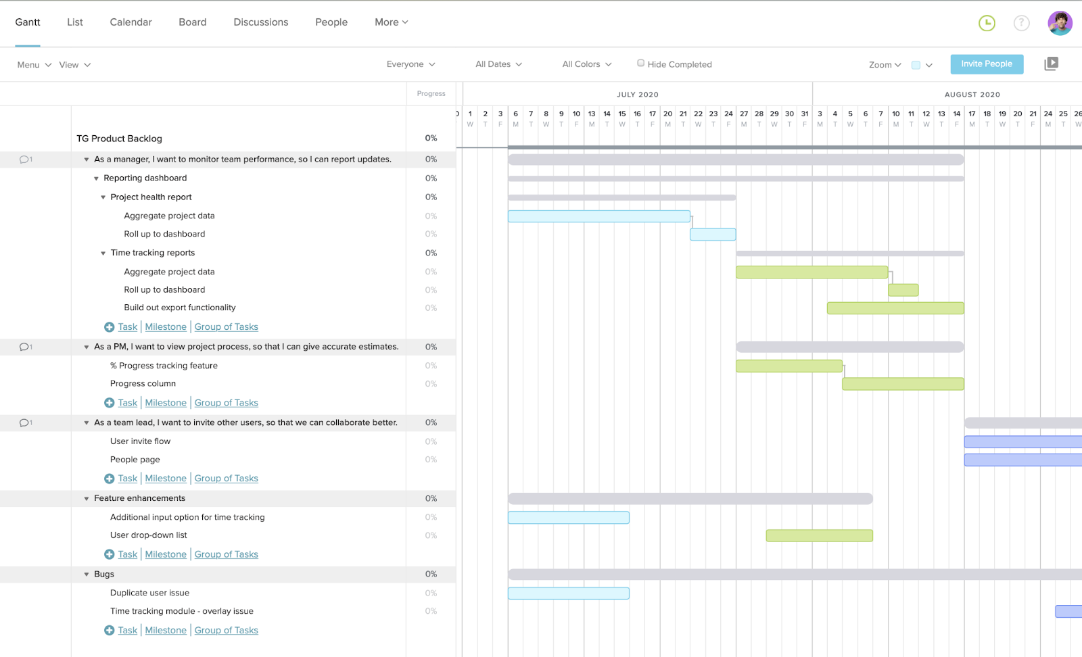The image size is (1082, 657).
Task: Collapse the Time tracking reports subgroup
Action: (x=103, y=253)
